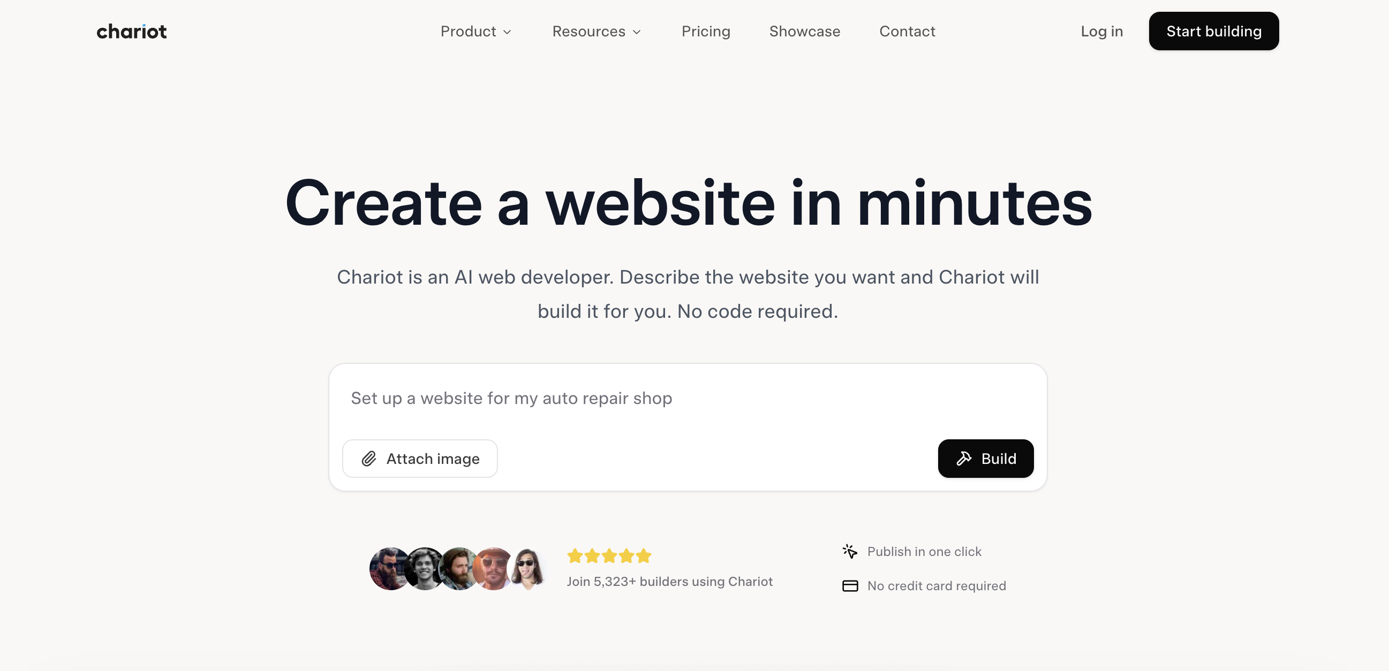Screen dimensions: 1389x671
Task: Go to the Pricing page
Action: coord(705,32)
